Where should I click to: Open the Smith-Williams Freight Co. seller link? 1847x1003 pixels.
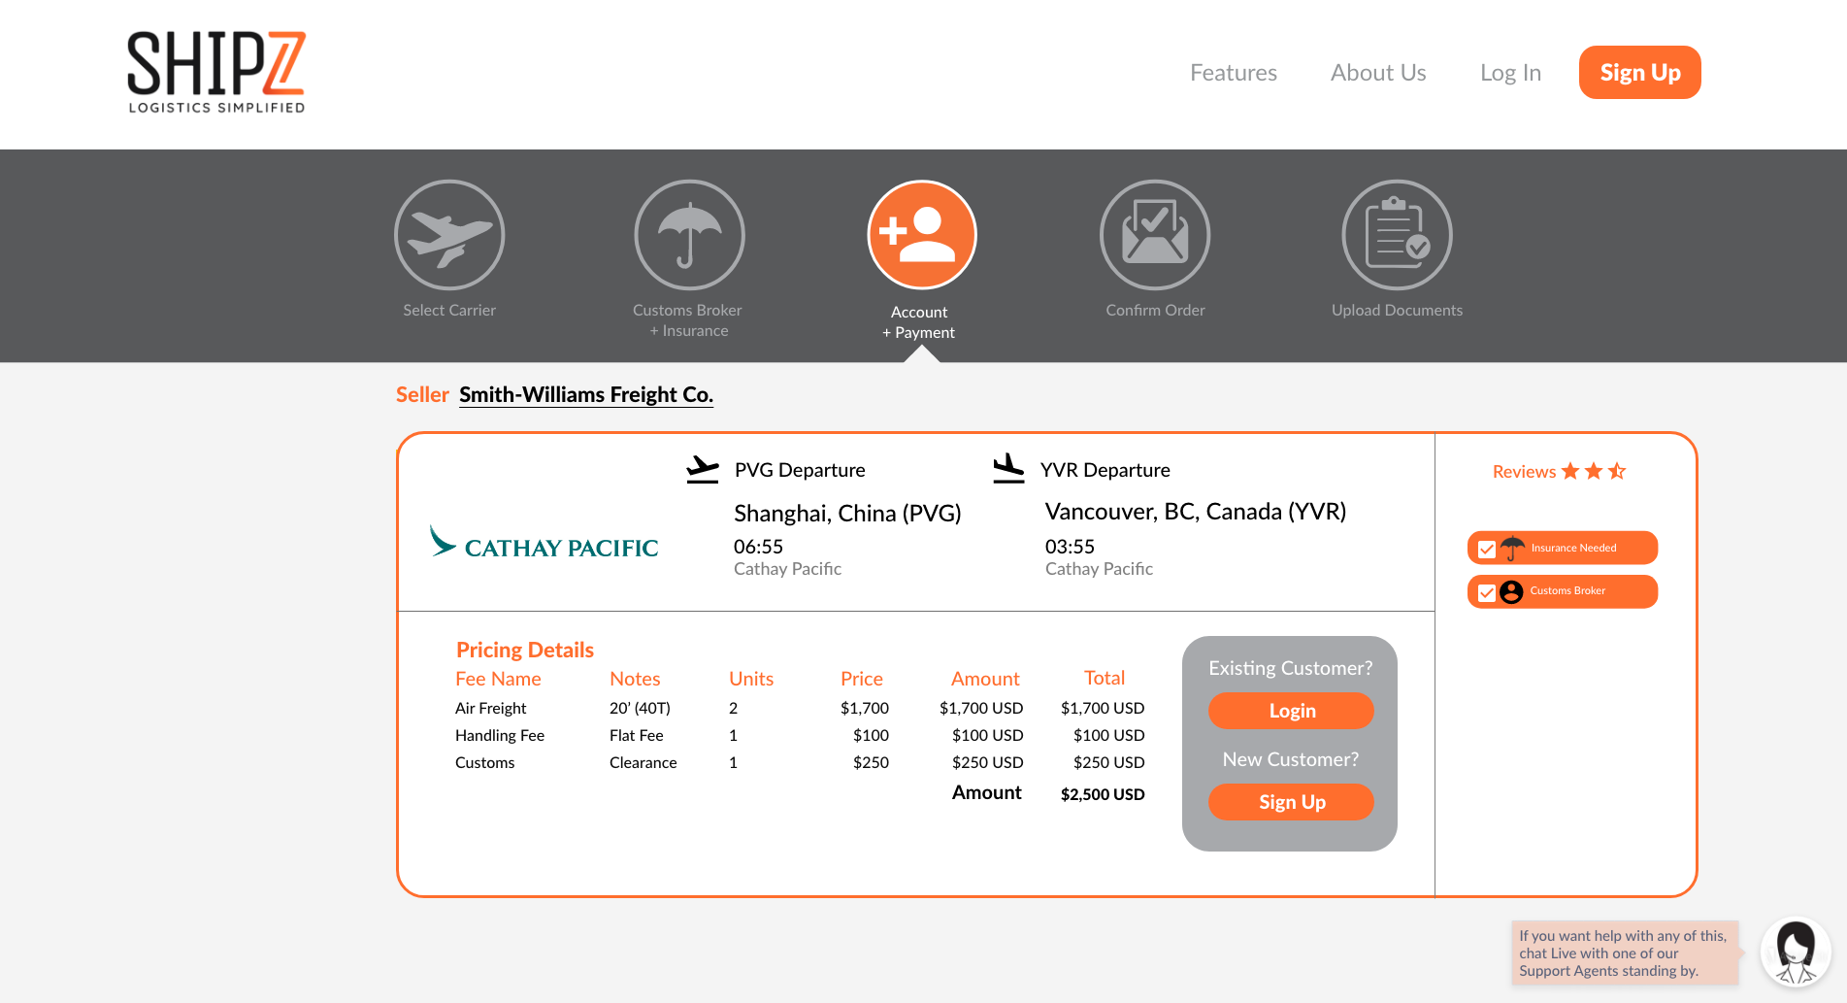pos(585,394)
